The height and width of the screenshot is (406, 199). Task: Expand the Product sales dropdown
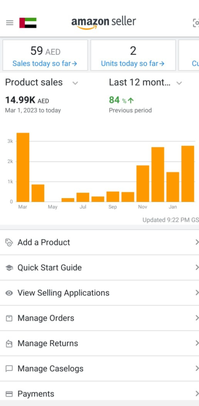[x=75, y=83]
